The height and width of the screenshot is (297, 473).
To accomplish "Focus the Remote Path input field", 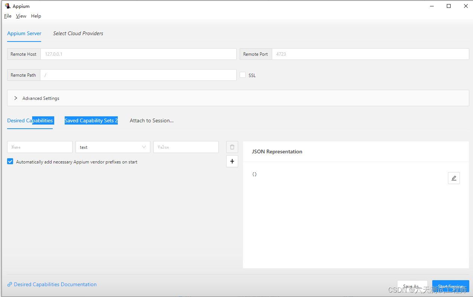I will point(138,75).
